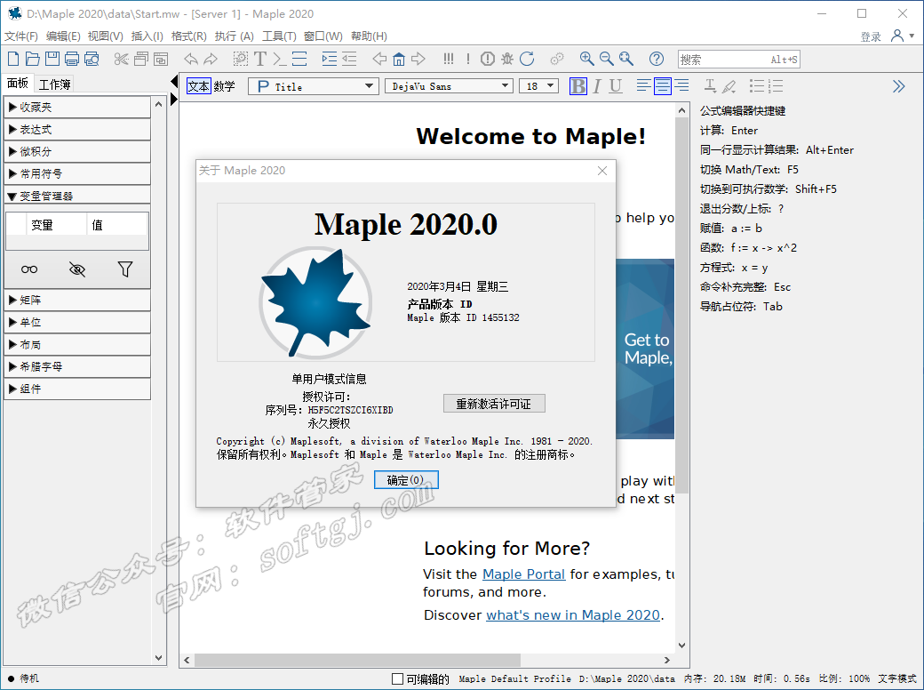The image size is (924, 690).
Task: Center-align the text
Action: pyautogui.click(x=663, y=86)
